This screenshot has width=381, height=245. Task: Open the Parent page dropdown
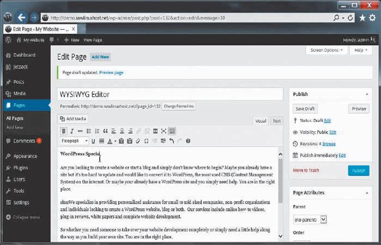point(310,220)
